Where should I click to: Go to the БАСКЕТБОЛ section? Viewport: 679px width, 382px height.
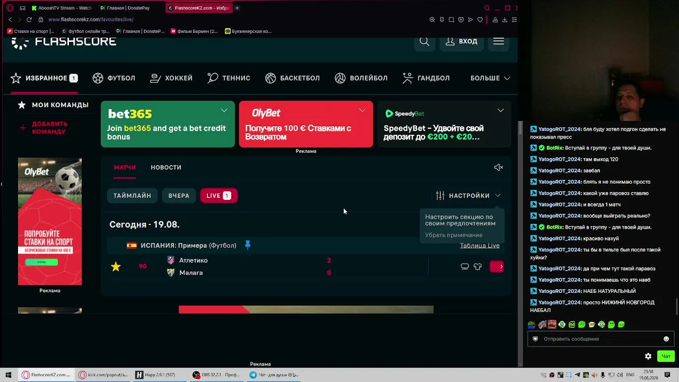[x=292, y=78]
